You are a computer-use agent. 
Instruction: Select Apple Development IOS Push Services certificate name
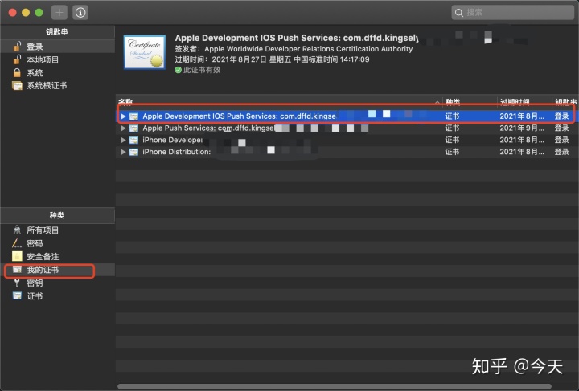tap(240, 116)
